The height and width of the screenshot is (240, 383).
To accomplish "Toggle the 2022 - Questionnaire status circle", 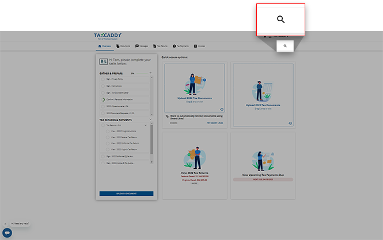I will [x=103, y=106].
